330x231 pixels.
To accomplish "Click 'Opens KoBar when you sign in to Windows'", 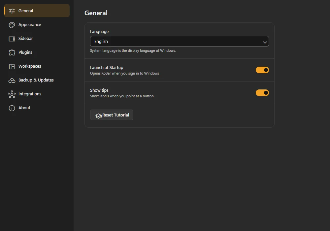I will click(x=124, y=73).
